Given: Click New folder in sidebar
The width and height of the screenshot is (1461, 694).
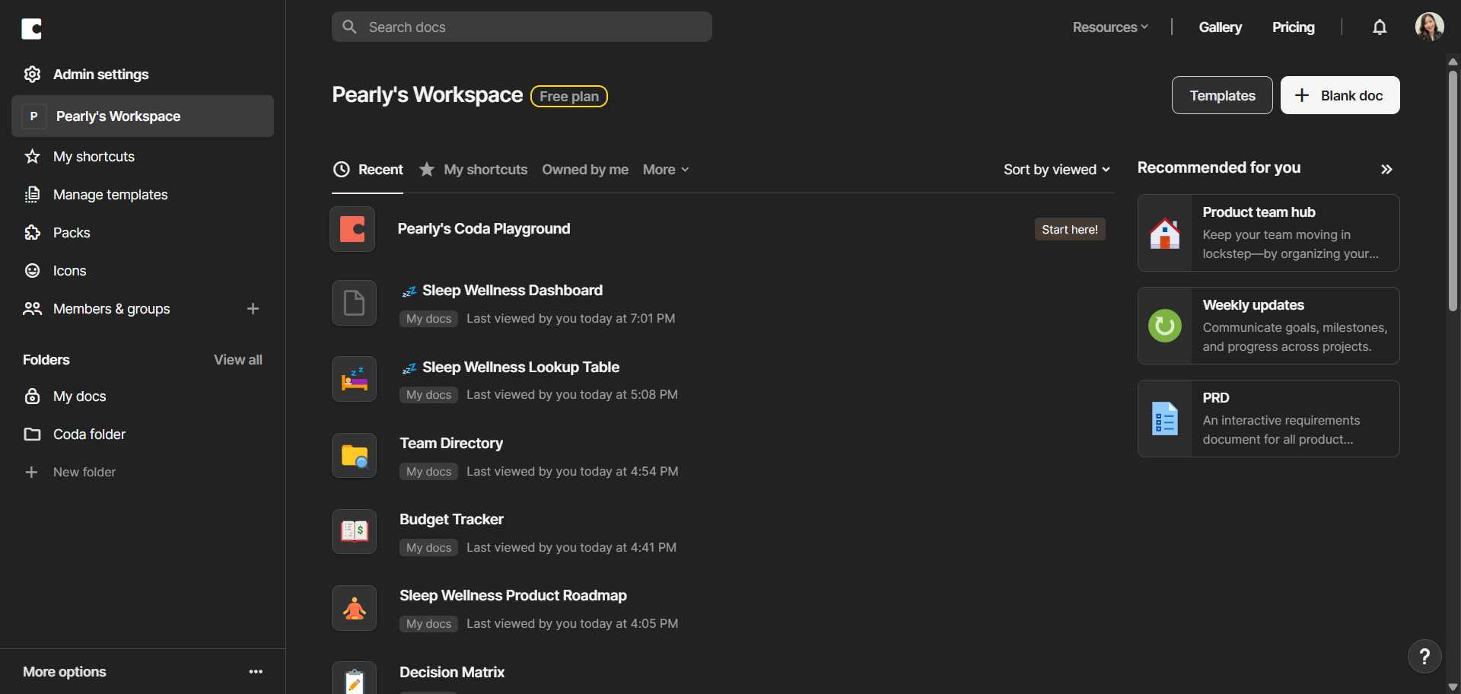Looking at the screenshot, I should pyautogui.click(x=84, y=472).
